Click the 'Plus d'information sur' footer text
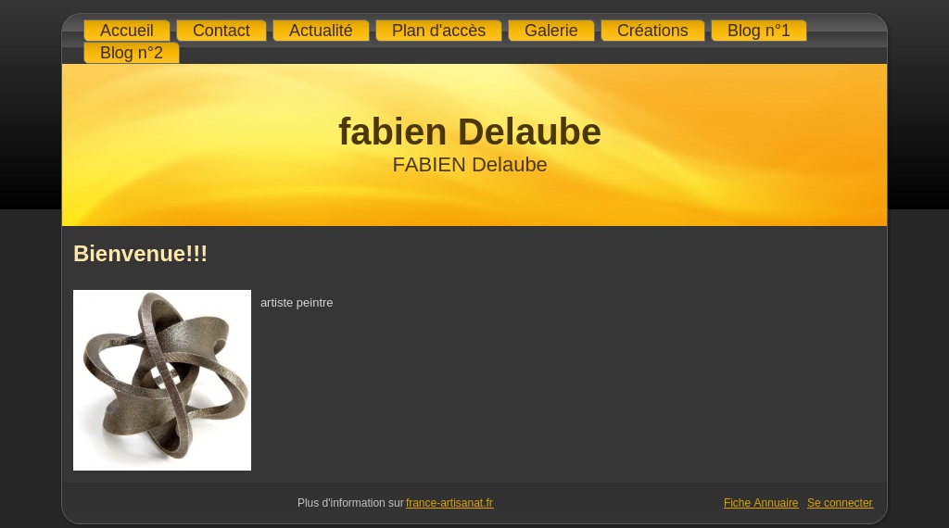 pyautogui.click(x=350, y=503)
